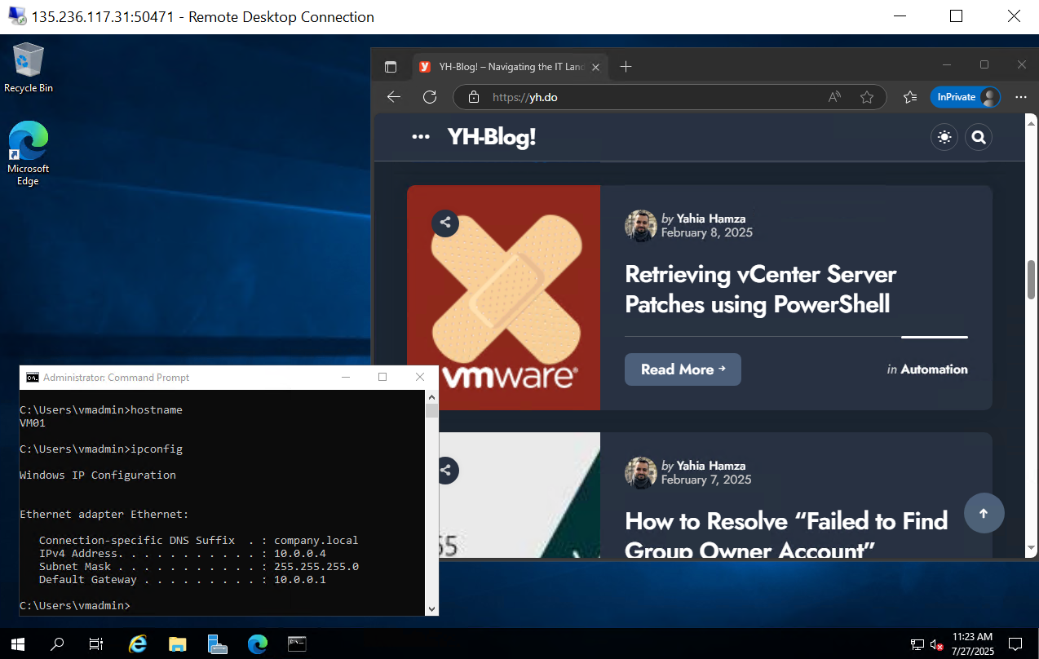Click the Edge tab actions menu icon
The height and width of the screenshot is (659, 1039).
(391, 67)
